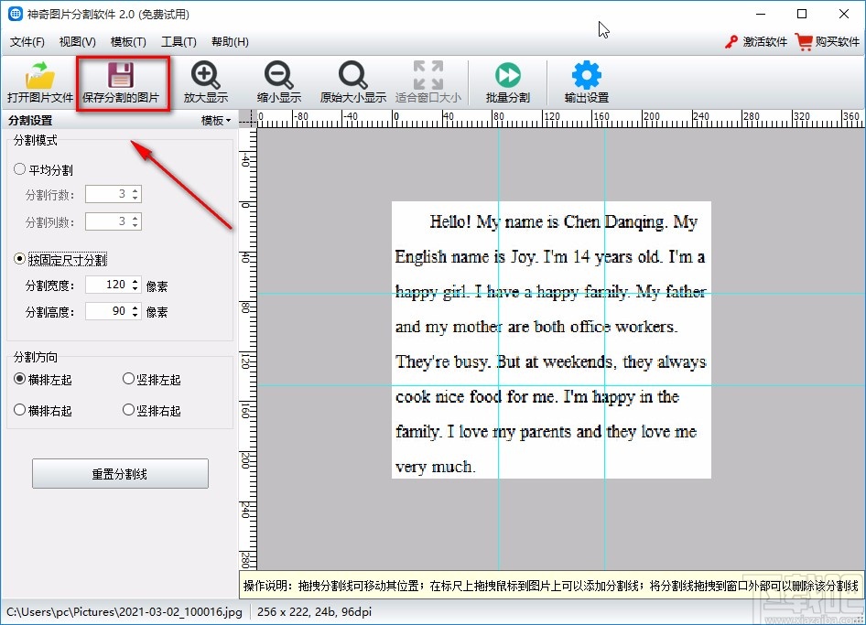866x625 pixels.
Task: Click the 放大显示 zoom in magnifier
Action: 205,76
